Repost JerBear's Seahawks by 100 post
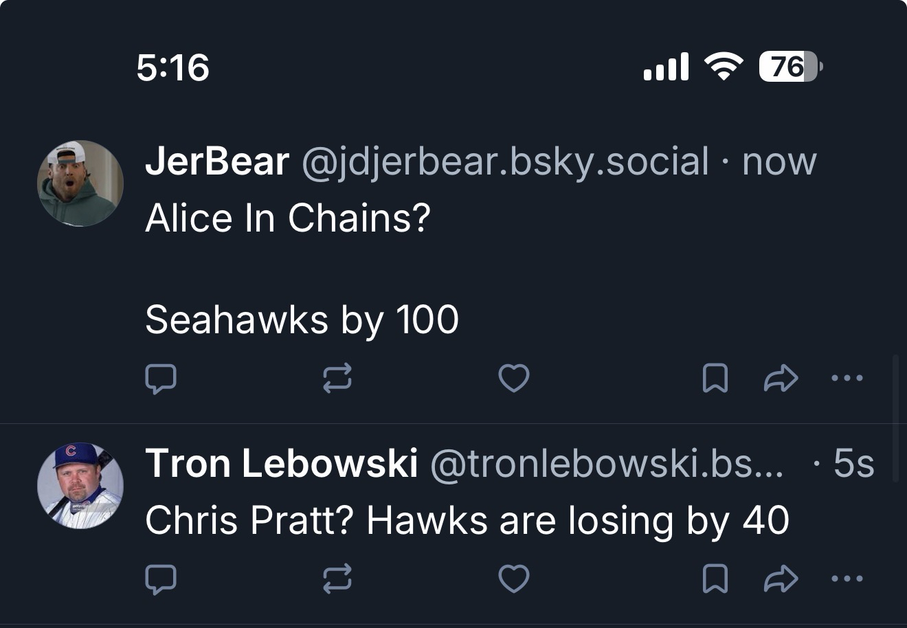This screenshot has height=628, width=907. [x=337, y=379]
